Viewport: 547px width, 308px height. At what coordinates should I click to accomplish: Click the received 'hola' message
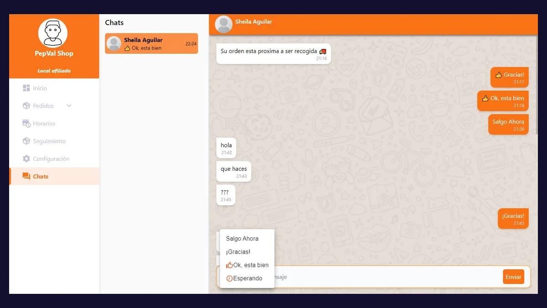pyautogui.click(x=226, y=148)
